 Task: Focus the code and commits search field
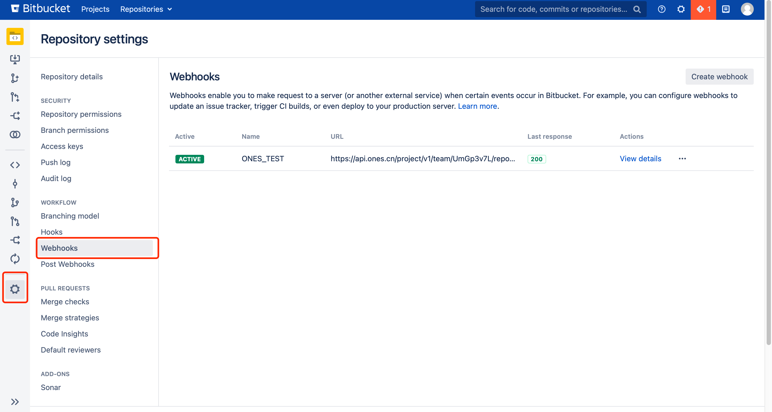(x=560, y=9)
